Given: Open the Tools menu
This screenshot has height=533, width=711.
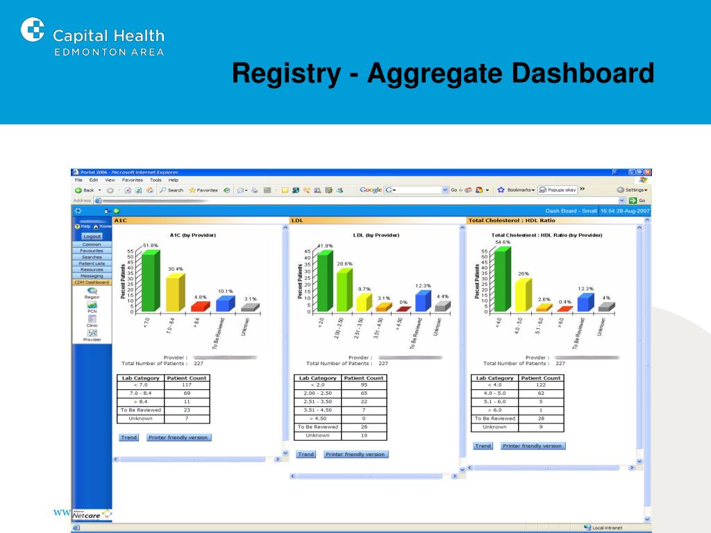Looking at the screenshot, I should [156, 180].
